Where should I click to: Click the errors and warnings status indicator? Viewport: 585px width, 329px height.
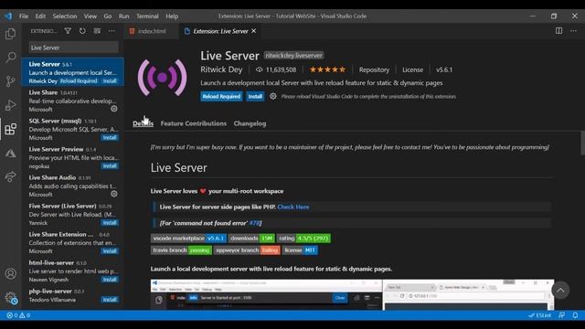pos(18,315)
